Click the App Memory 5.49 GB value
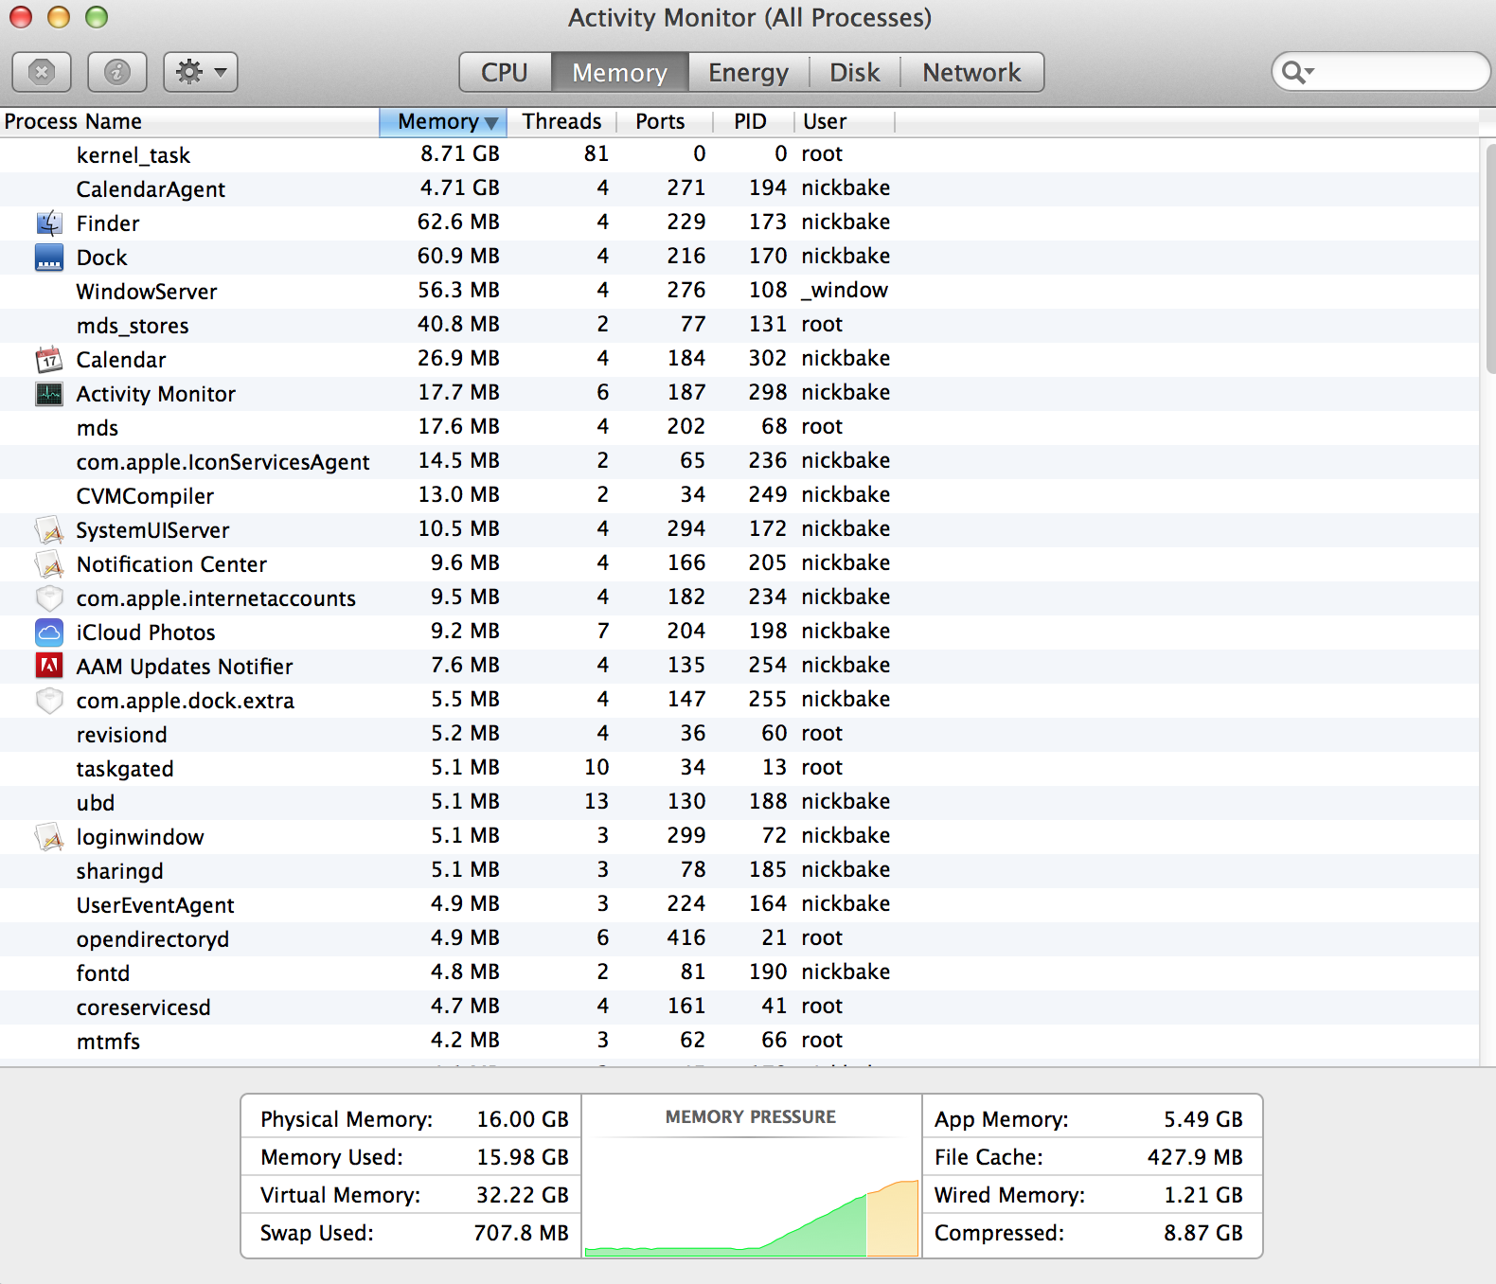 tap(1203, 1119)
